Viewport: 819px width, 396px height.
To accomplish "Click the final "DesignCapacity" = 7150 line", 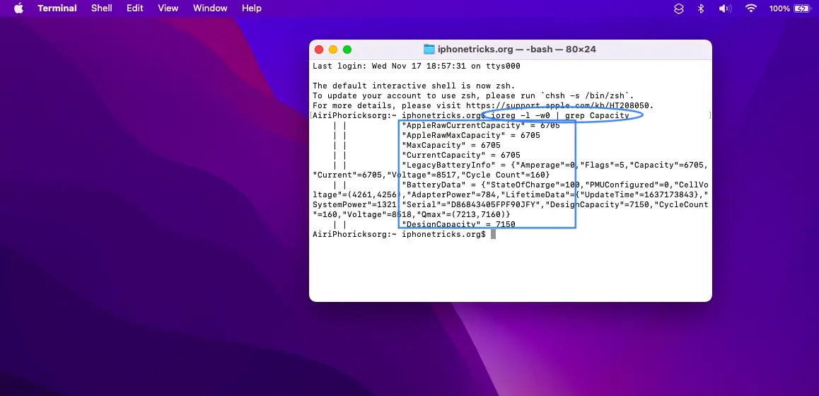I will coord(458,225).
